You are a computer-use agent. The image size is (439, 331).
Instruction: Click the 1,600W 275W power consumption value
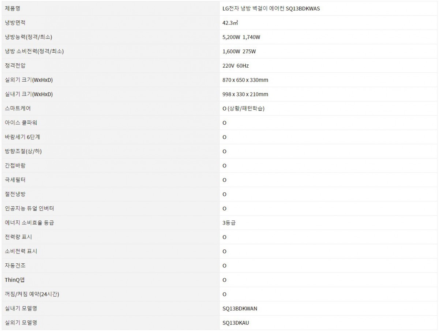pos(239,52)
